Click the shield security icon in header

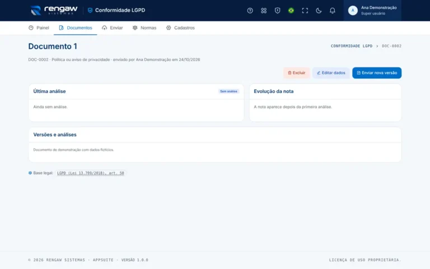277,11
